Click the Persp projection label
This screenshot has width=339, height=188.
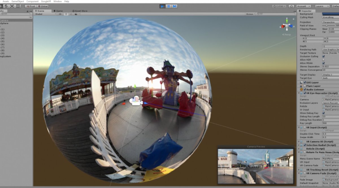tap(286, 34)
